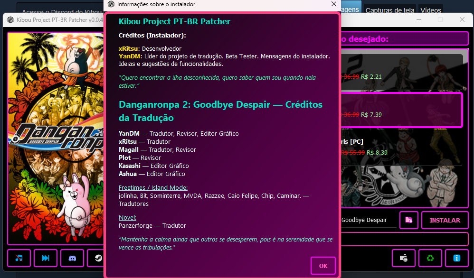This screenshot has height=278, width=474.
Task: Click the empty status bar below INSTALAR
Action: [405, 239]
